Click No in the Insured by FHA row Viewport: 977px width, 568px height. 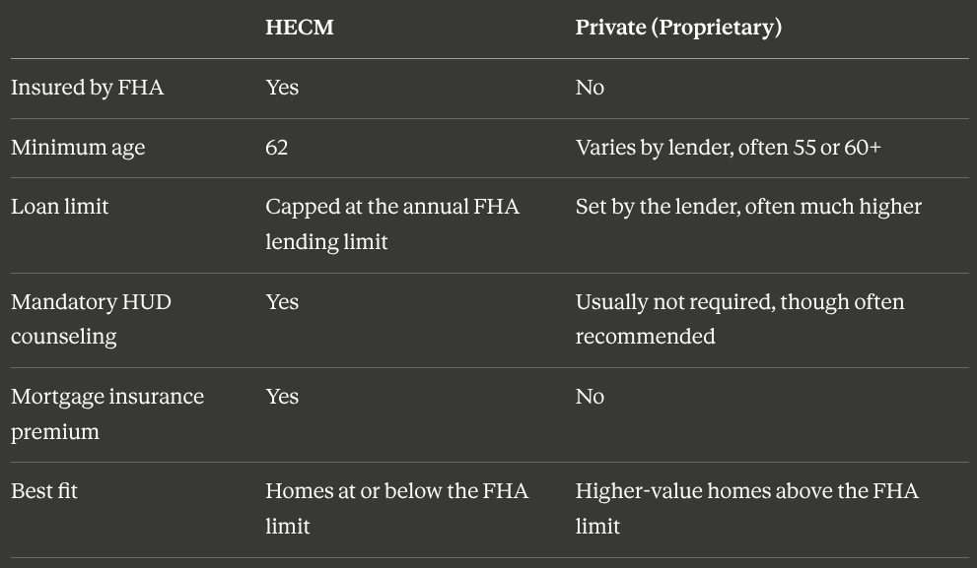pos(591,88)
